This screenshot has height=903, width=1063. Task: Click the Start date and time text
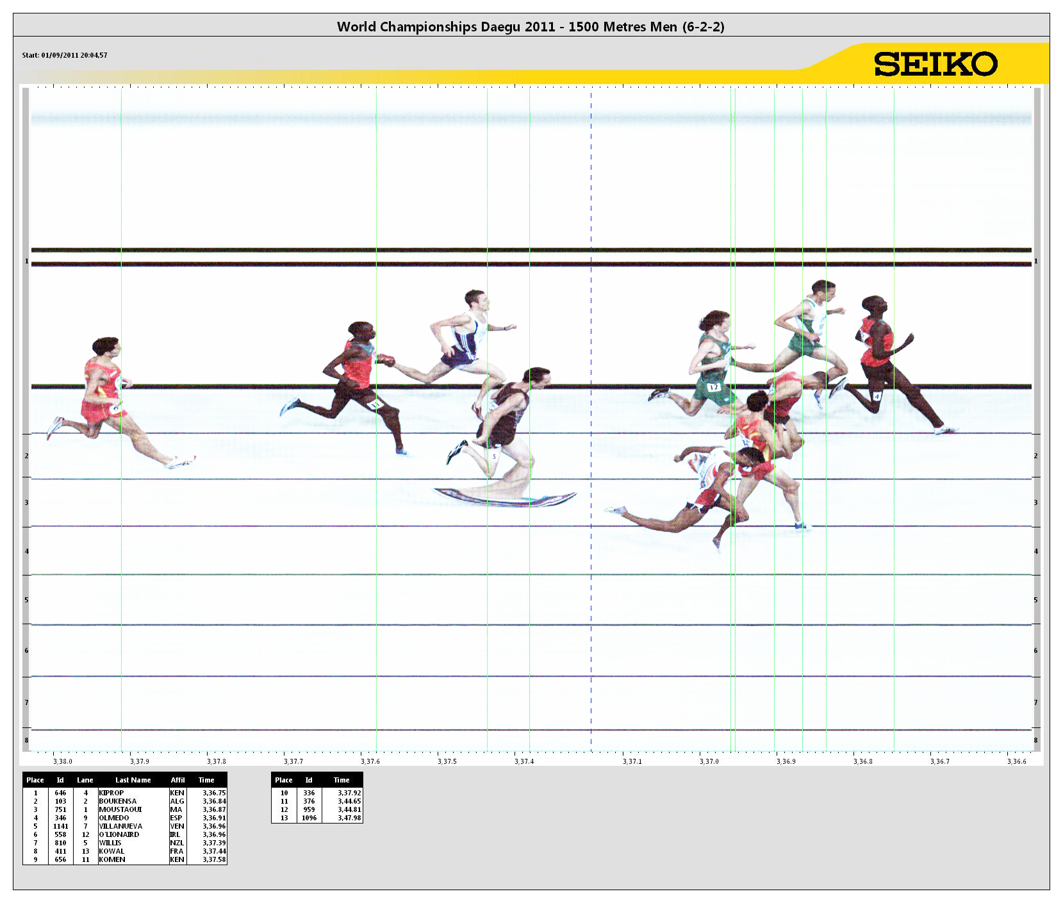click(65, 55)
